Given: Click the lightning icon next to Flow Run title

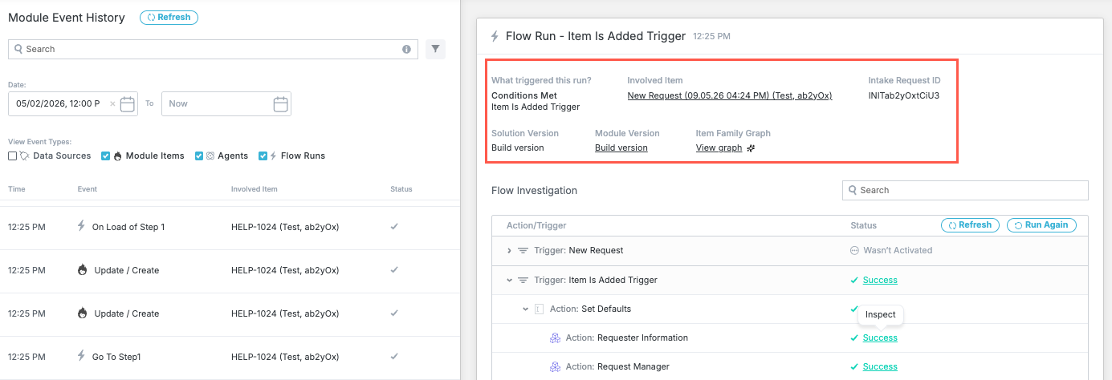Looking at the screenshot, I should point(495,36).
